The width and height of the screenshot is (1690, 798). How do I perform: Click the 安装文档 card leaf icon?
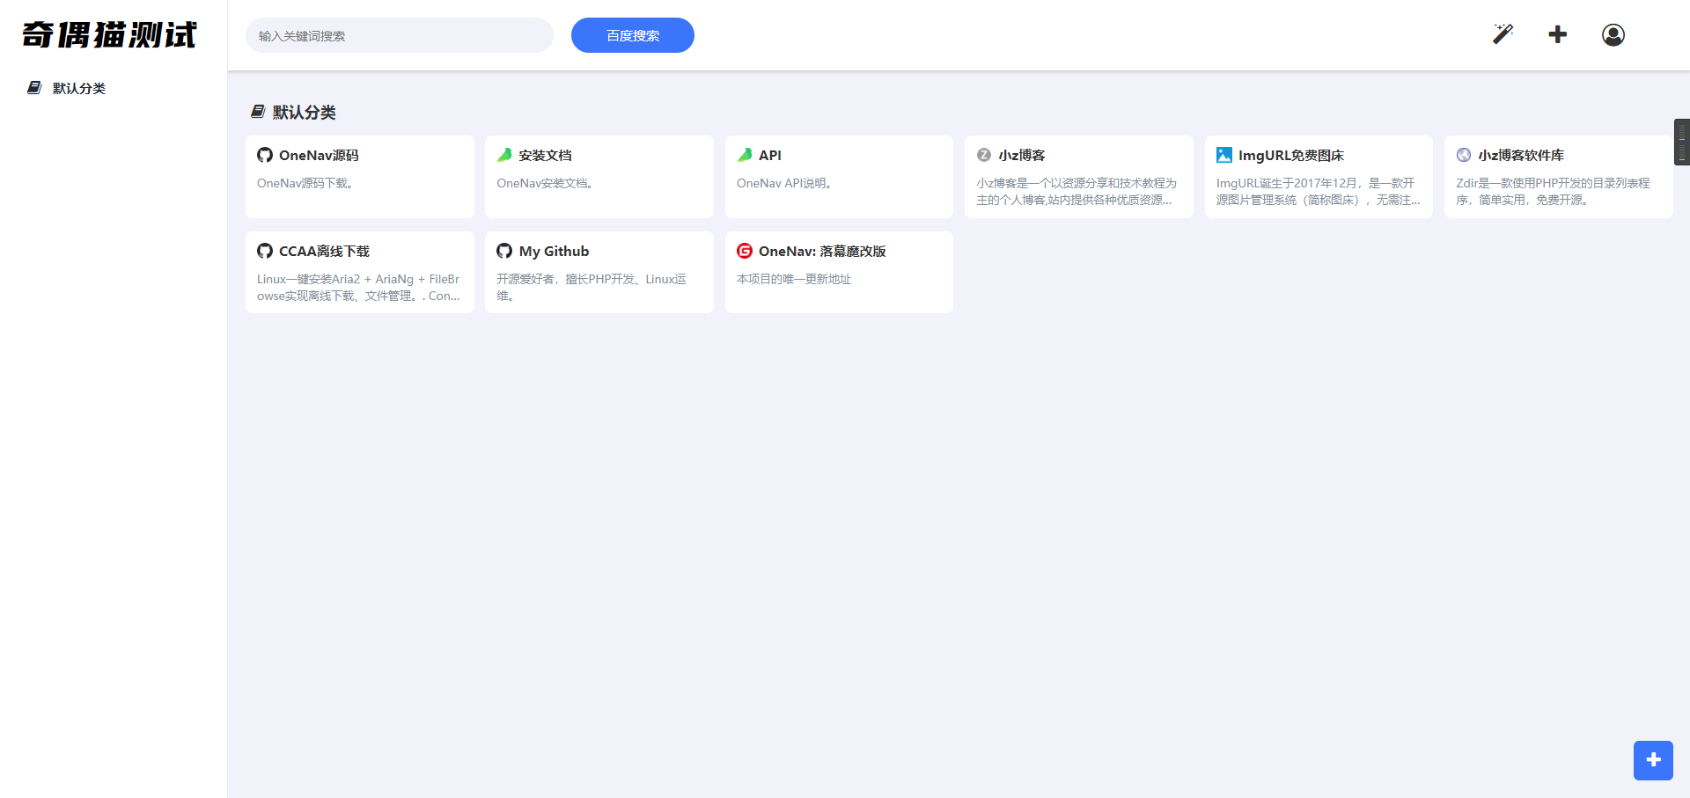pyautogui.click(x=504, y=155)
